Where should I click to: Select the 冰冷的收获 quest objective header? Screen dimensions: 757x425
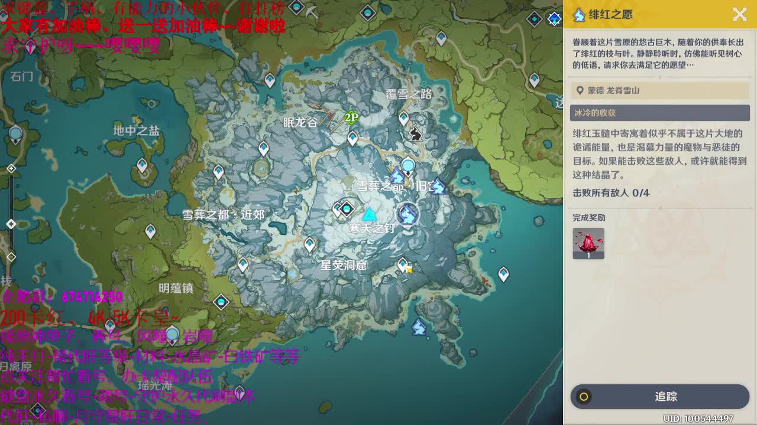(660, 113)
